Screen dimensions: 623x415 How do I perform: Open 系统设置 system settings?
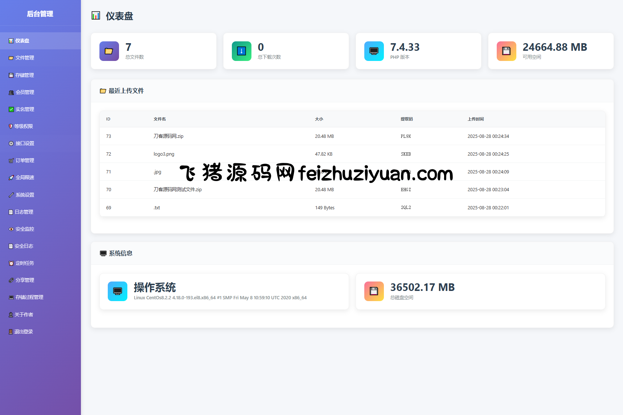pyautogui.click(x=25, y=195)
